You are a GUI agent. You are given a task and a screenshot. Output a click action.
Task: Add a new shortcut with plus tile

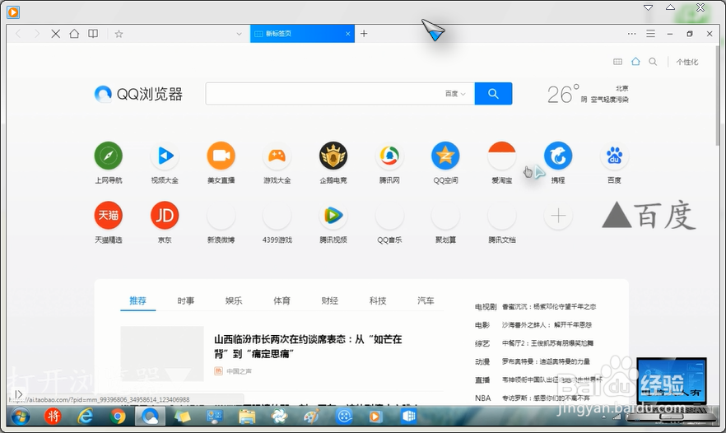[558, 216]
